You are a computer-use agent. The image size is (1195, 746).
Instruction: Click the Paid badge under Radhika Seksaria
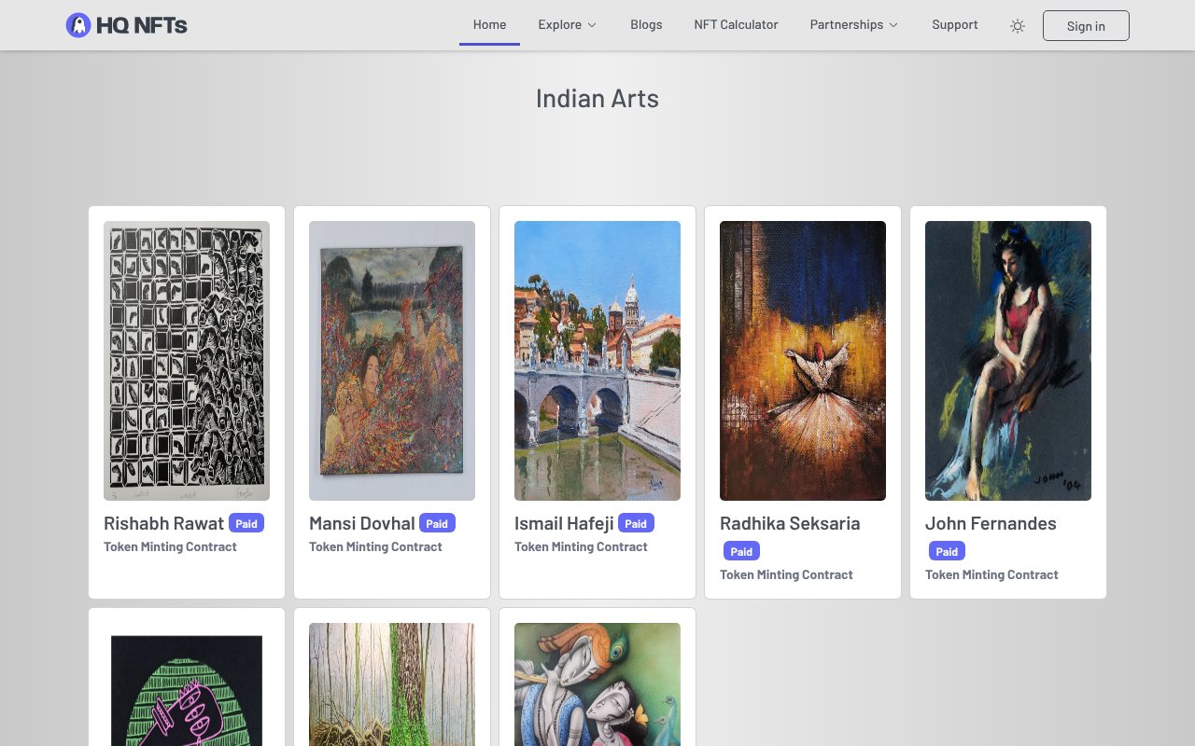pos(741,551)
